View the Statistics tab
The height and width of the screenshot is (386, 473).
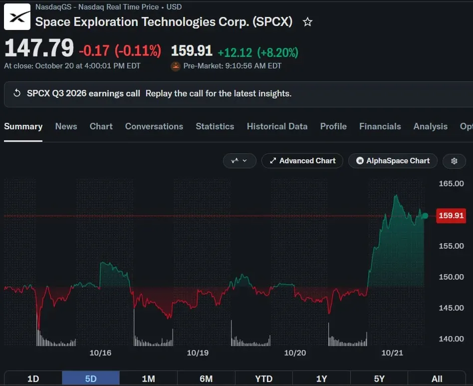(x=215, y=126)
